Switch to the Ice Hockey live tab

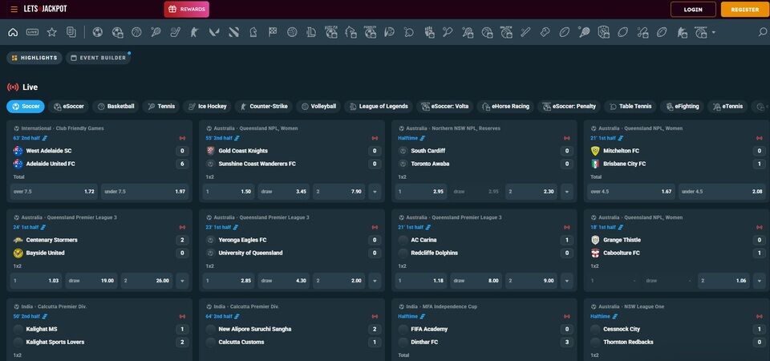point(207,106)
